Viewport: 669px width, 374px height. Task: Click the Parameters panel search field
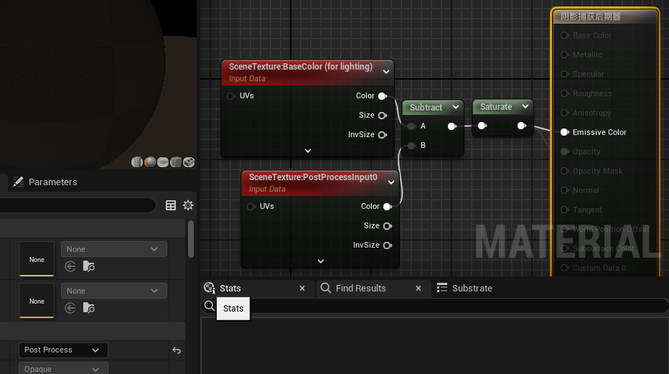coord(78,205)
